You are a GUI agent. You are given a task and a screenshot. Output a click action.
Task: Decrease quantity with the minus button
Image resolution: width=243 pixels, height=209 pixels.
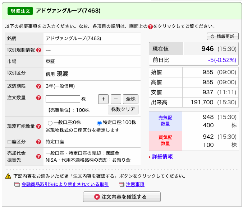click(x=116, y=99)
